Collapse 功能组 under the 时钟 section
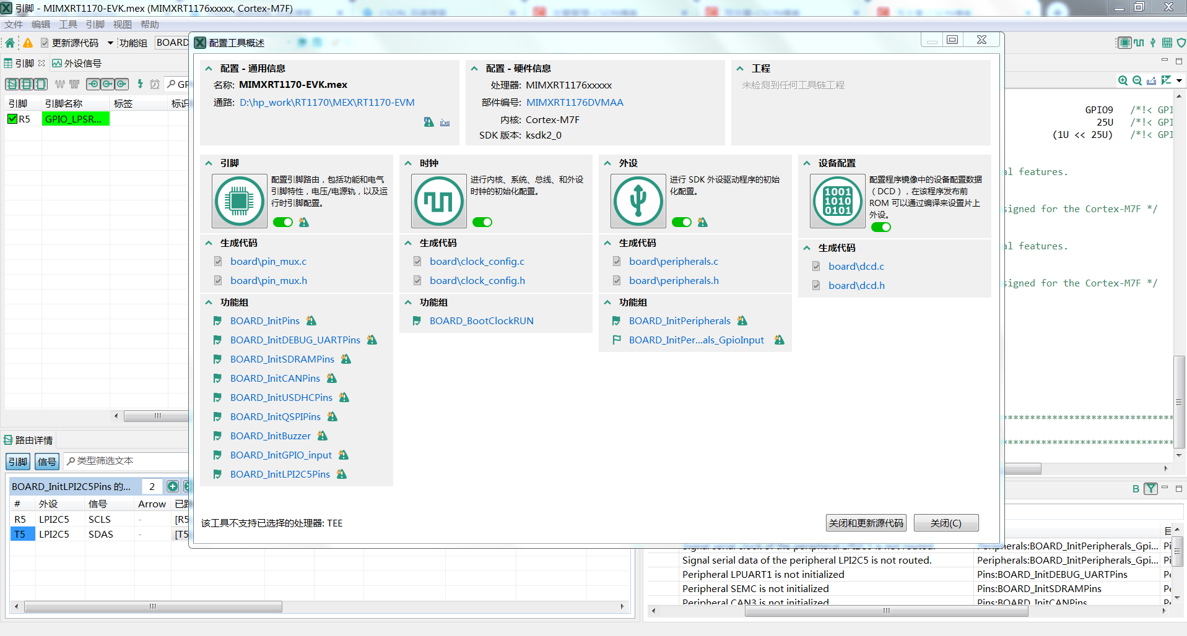Image resolution: width=1187 pixels, height=636 pixels. (x=408, y=303)
